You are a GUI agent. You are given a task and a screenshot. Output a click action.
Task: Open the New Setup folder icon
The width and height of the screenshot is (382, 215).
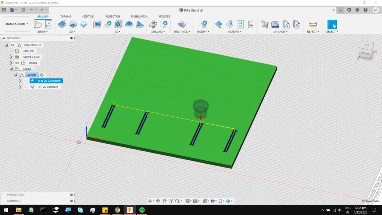coord(38,24)
